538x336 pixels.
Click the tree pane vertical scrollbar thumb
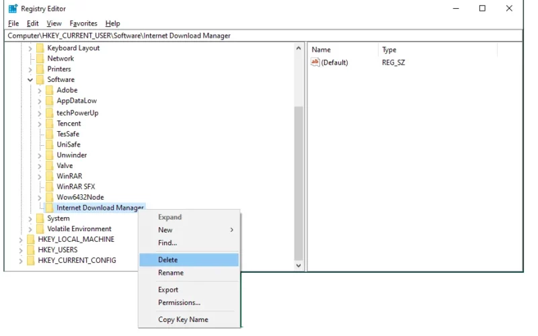[299, 183]
